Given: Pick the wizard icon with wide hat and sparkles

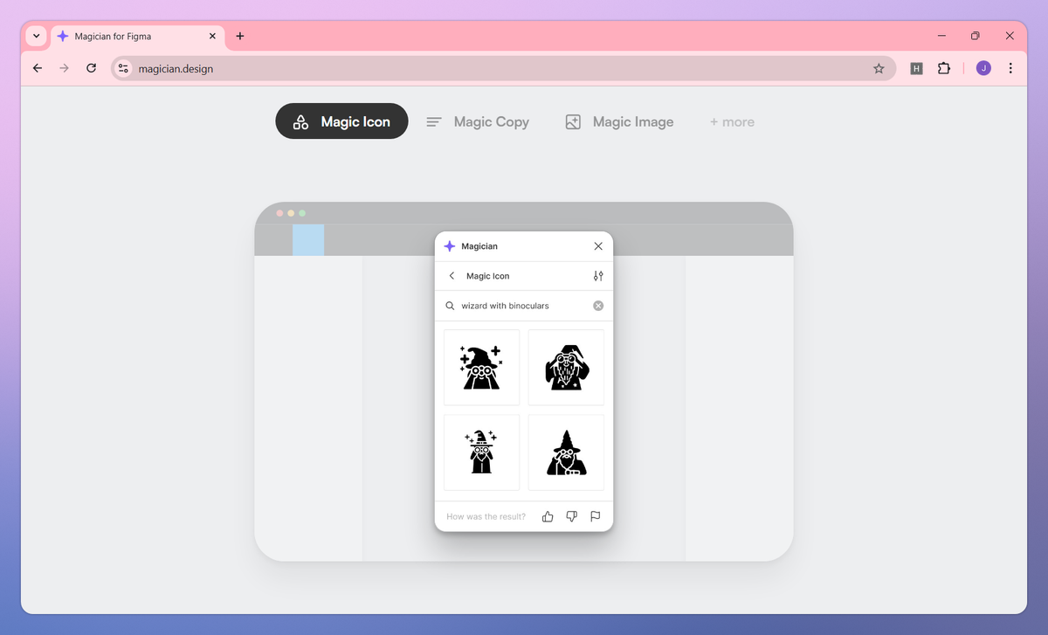Looking at the screenshot, I should point(481,367).
